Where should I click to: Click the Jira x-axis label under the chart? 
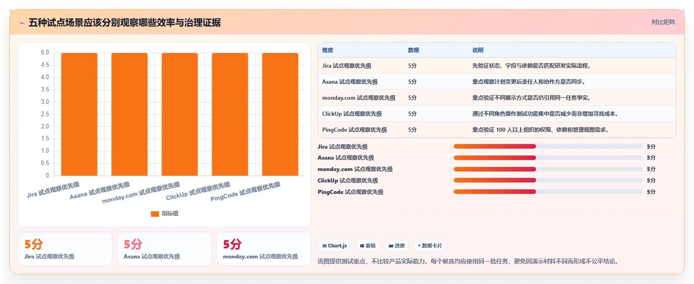coord(53,190)
